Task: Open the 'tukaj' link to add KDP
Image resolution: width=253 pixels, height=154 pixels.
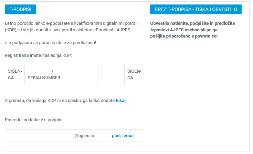Action: (120, 101)
